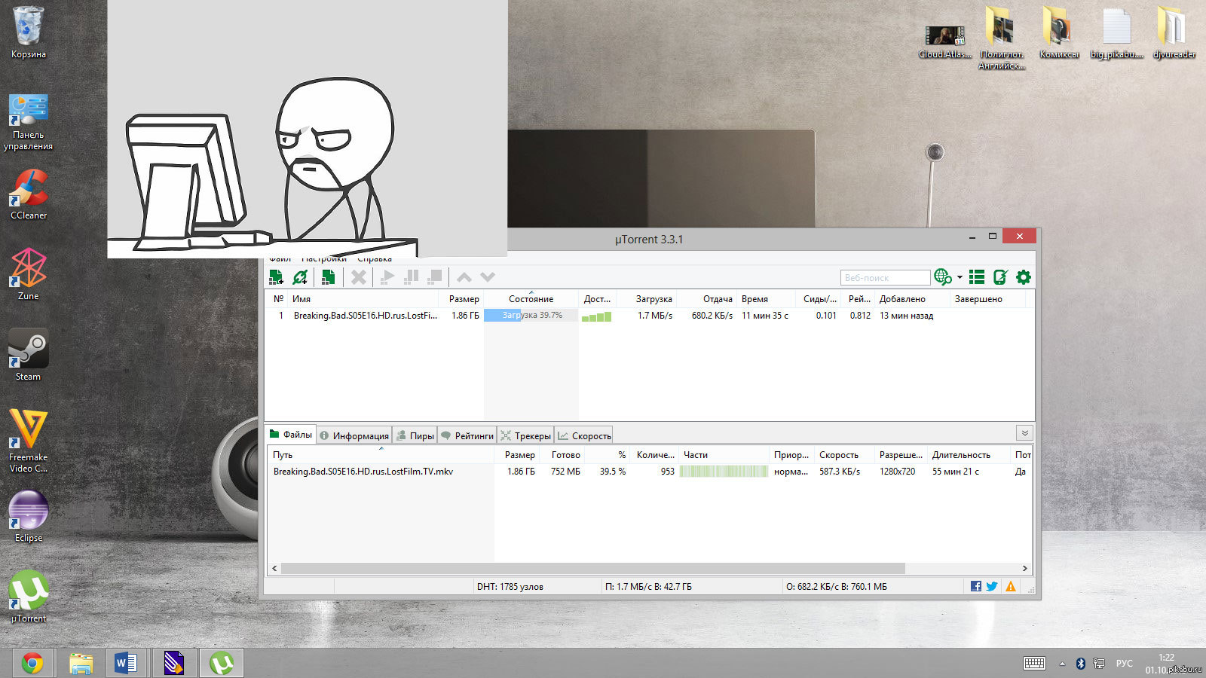Click the Create New Torrent icon
The height and width of the screenshot is (678, 1206).
pyautogui.click(x=328, y=277)
